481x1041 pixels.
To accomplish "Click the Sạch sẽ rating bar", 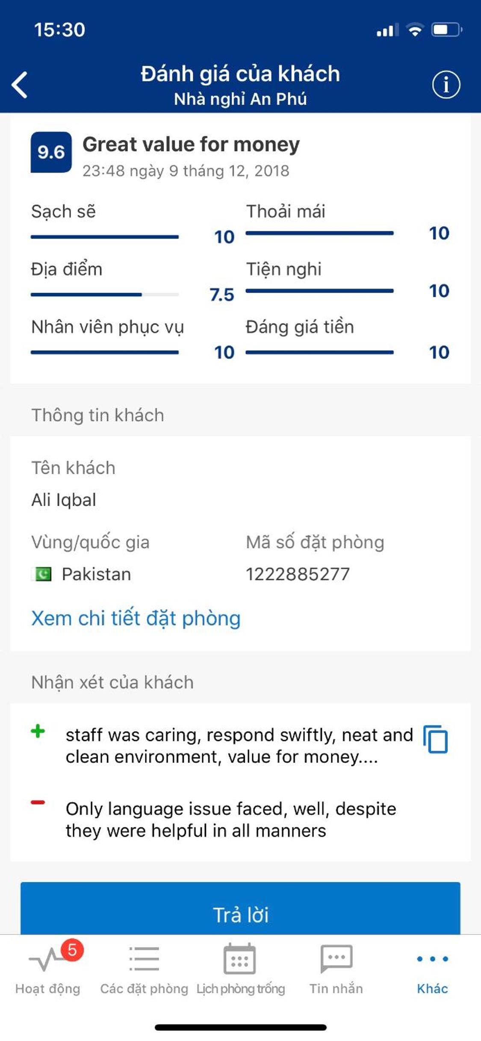I will point(104,237).
